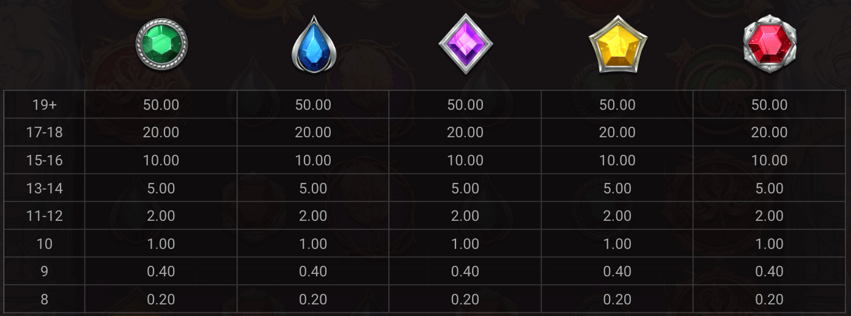The width and height of the screenshot is (851, 316).
Task: Select the 17-18 cluster size label
Action: click(x=45, y=132)
